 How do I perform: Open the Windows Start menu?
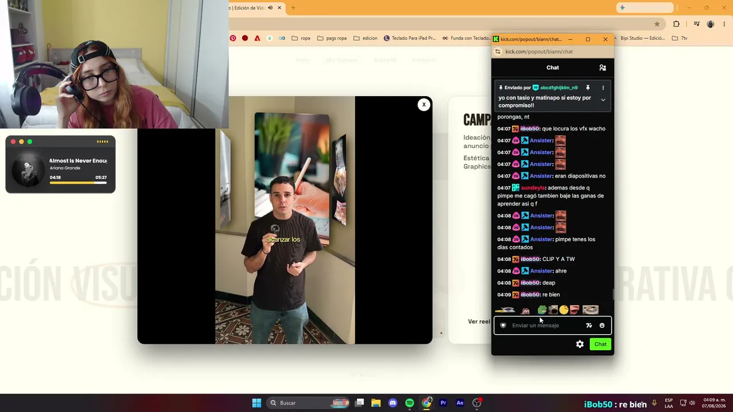[x=257, y=403]
